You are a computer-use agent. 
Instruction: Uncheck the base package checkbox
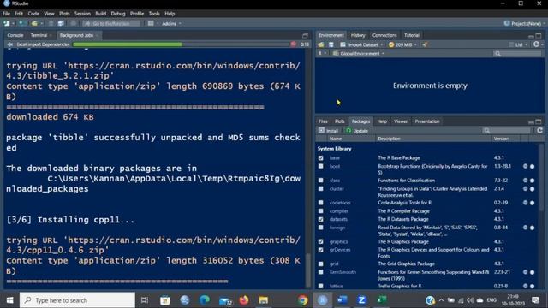tap(320, 157)
